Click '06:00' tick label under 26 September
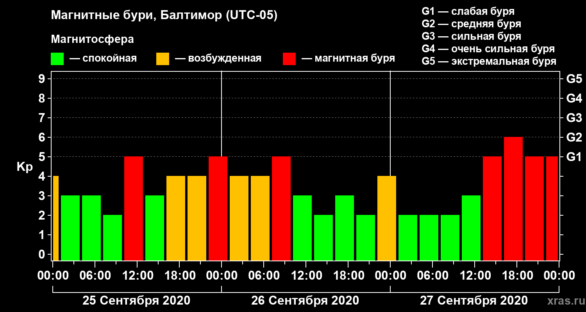The height and width of the screenshot is (312, 586). tap(264, 275)
